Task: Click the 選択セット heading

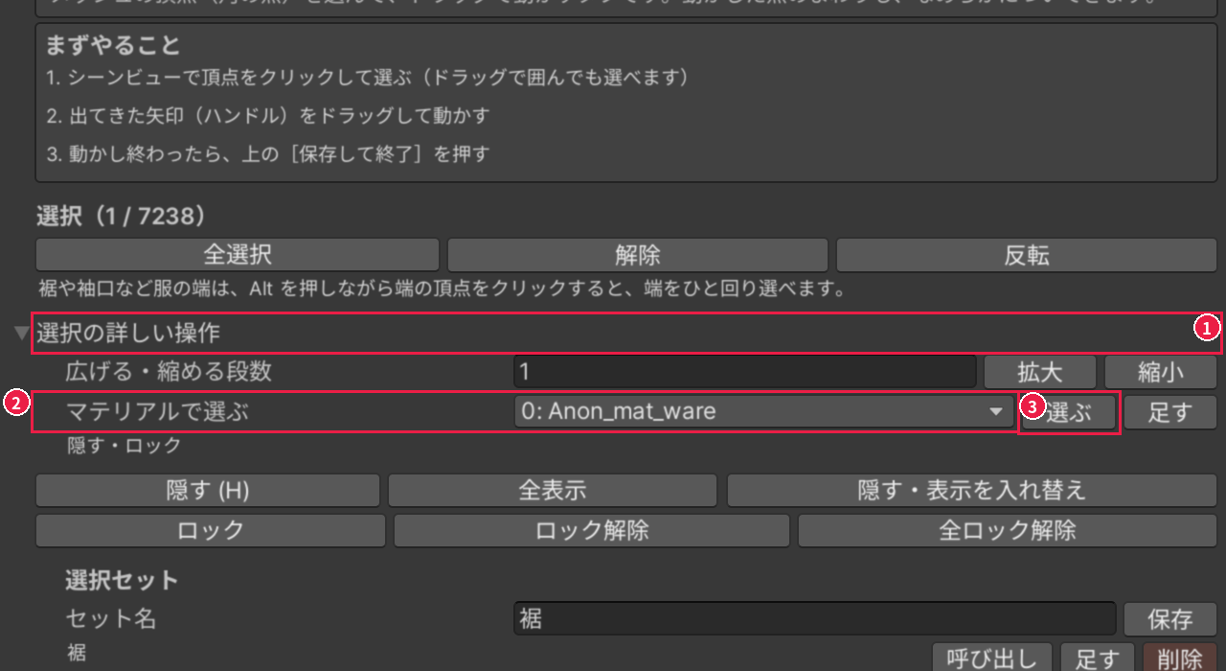Action: (122, 580)
